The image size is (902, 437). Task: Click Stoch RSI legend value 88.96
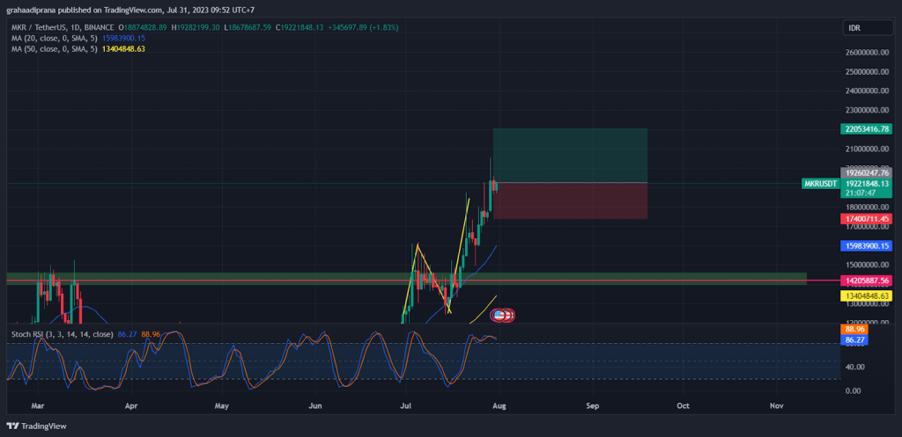coord(150,333)
